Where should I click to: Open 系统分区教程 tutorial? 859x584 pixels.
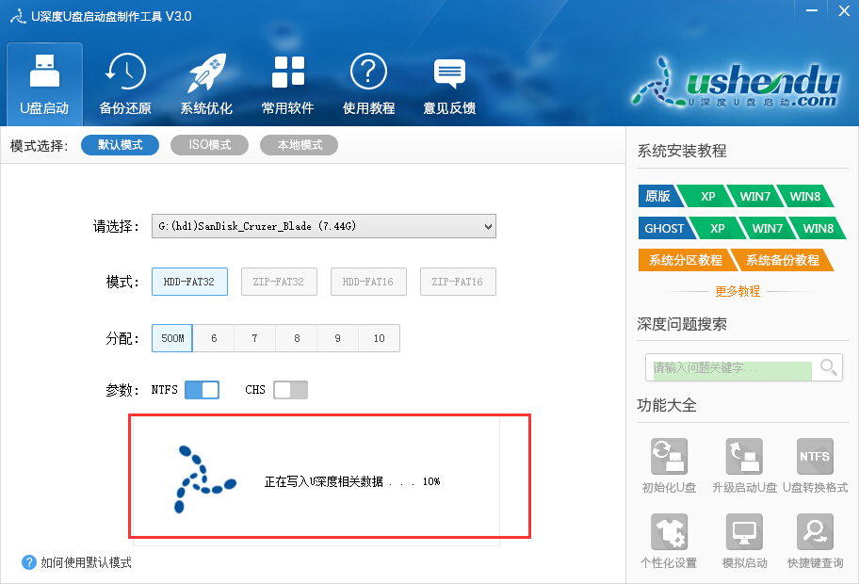[686, 260]
